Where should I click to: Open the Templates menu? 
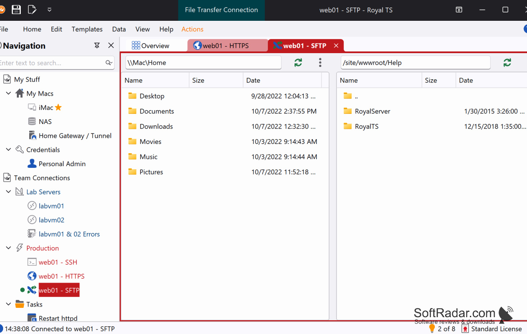pyautogui.click(x=87, y=29)
